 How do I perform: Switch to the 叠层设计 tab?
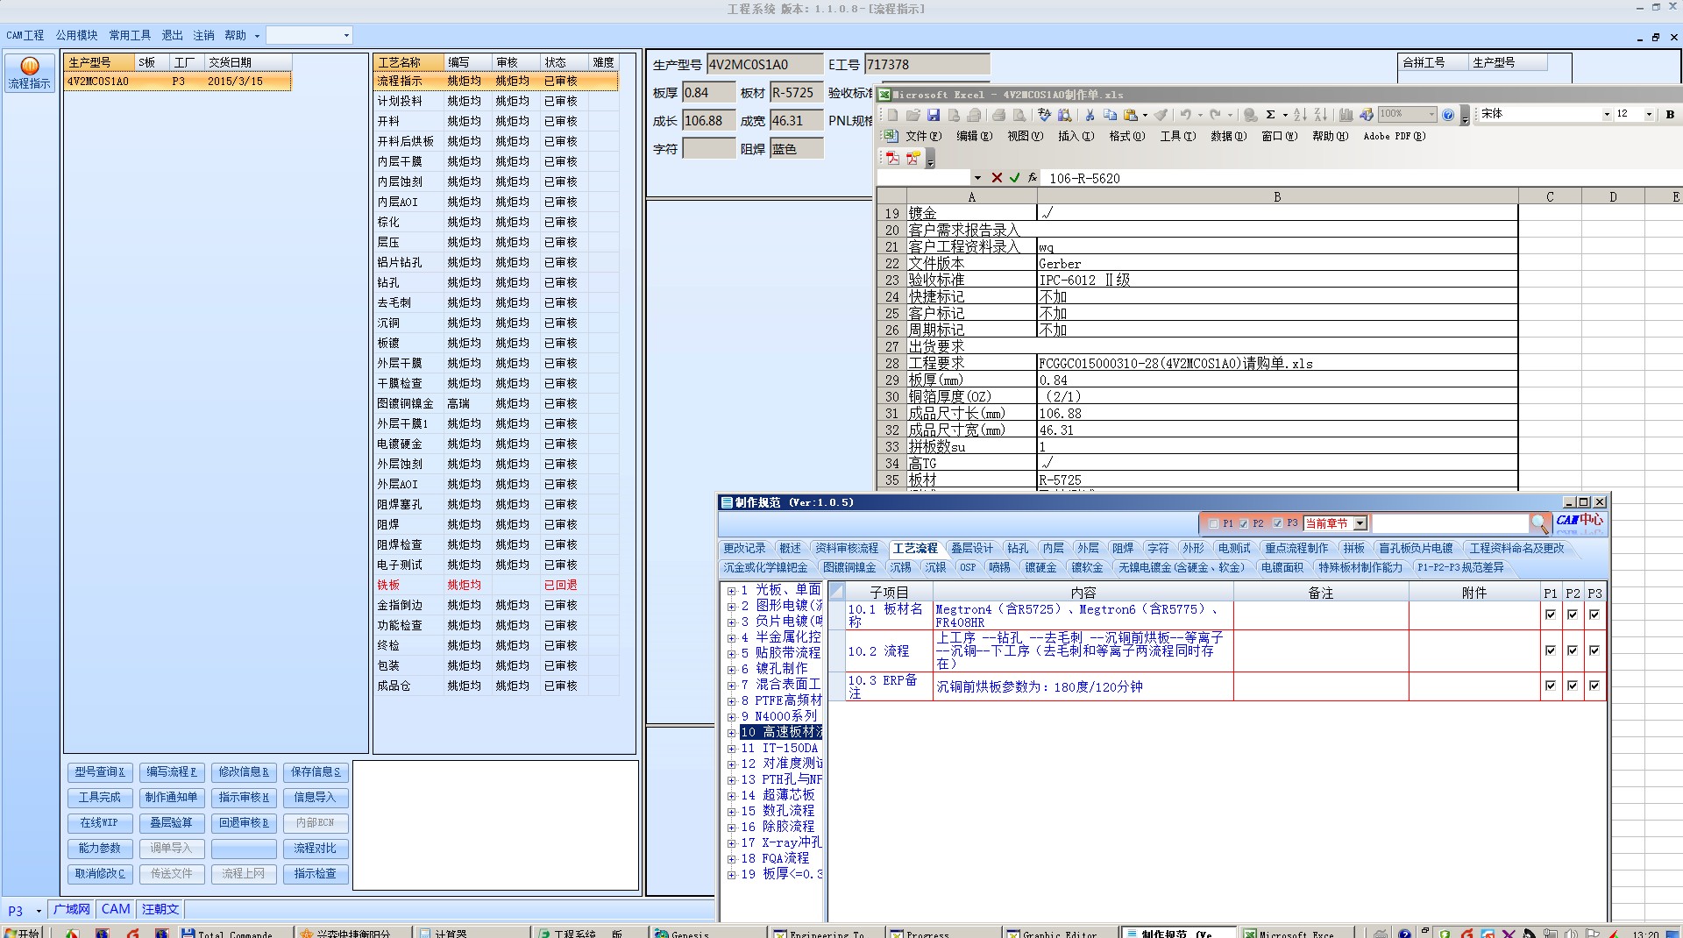click(972, 548)
